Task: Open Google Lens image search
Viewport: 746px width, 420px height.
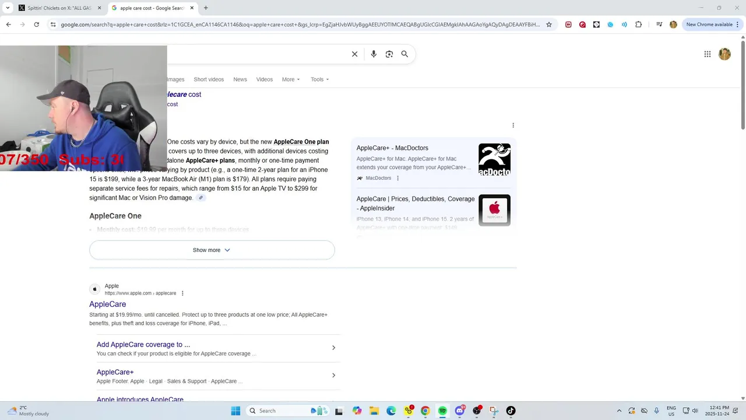Action: [389, 54]
